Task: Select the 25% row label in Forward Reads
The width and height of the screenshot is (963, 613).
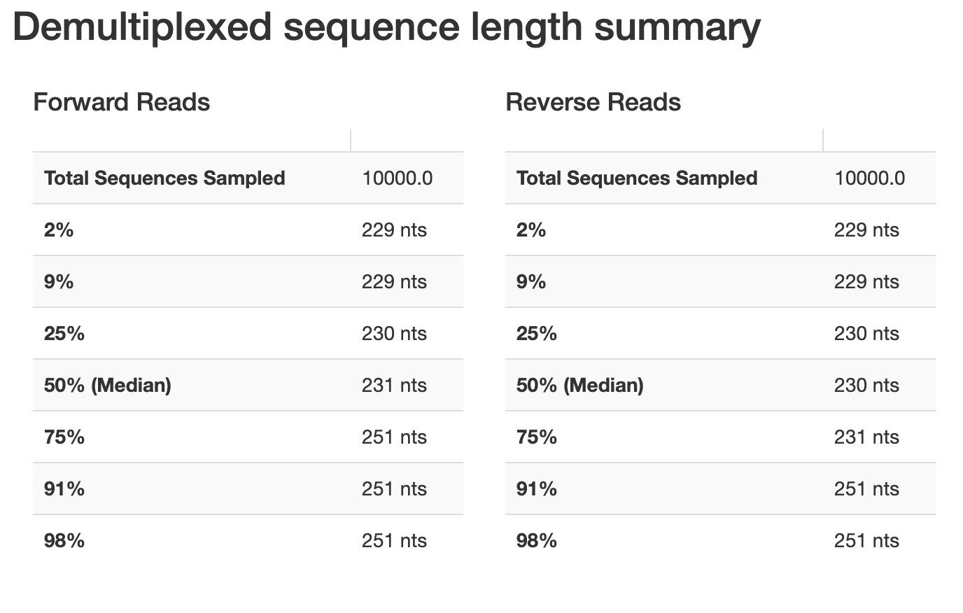Action: [x=64, y=334]
